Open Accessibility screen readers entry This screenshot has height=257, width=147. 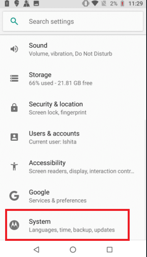click(73, 166)
